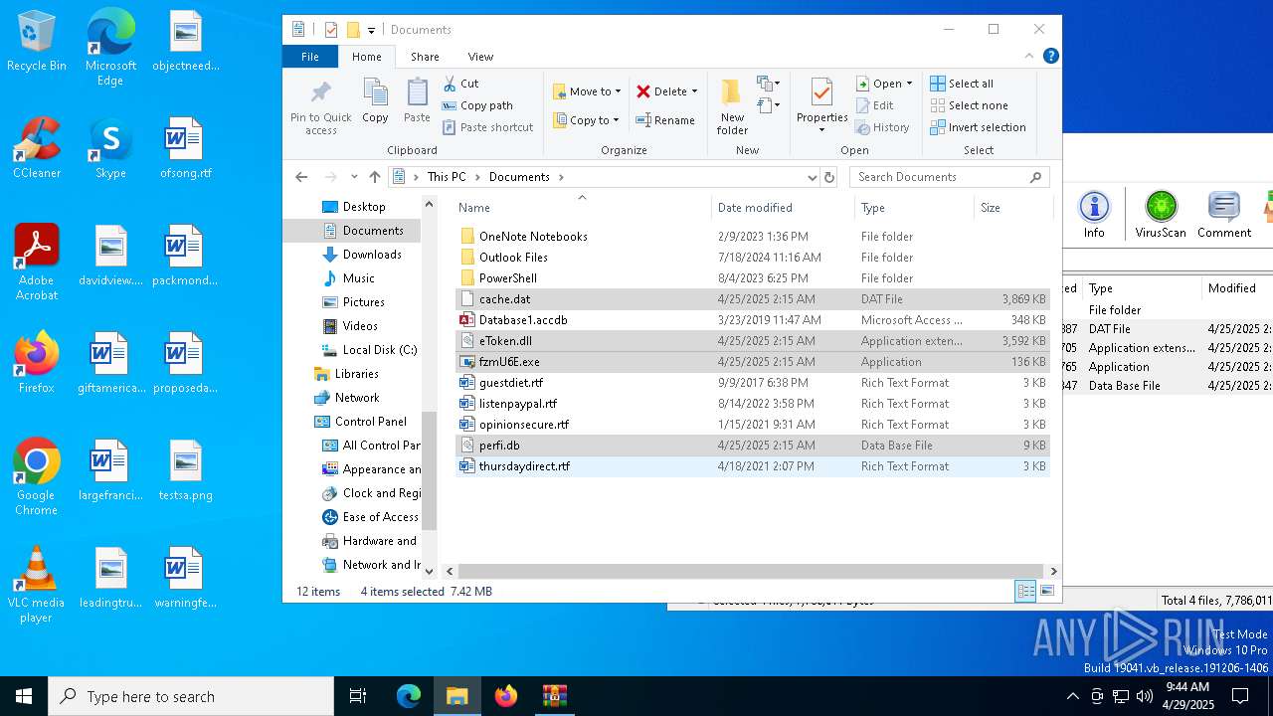The height and width of the screenshot is (716, 1273).
Task: Switch to the View ribbon tab
Action: (480, 57)
